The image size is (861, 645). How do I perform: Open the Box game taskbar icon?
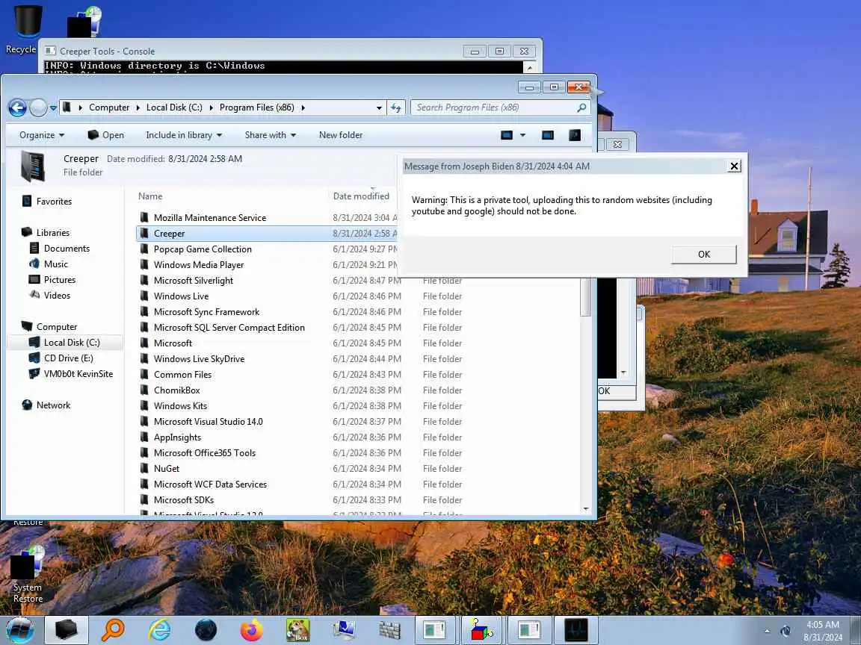(x=298, y=630)
